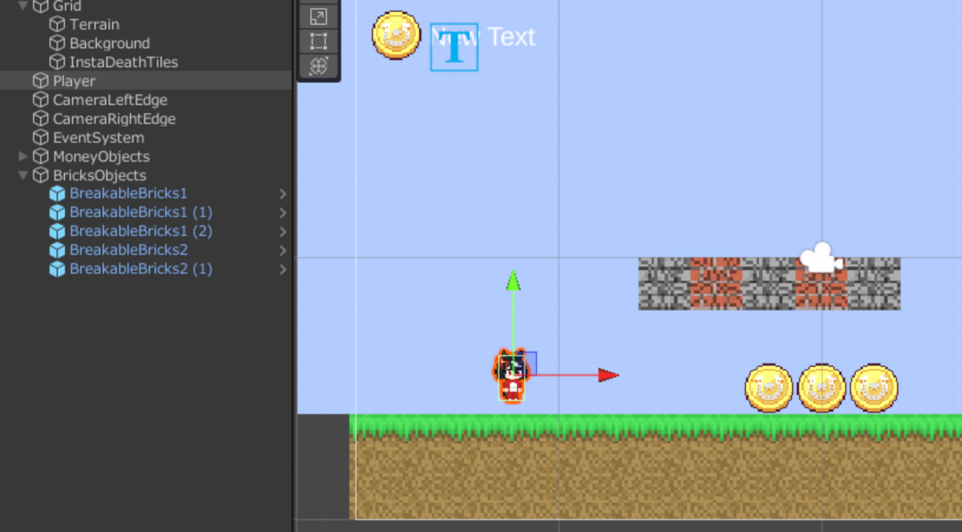This screenshot has height=532, width=962.
Task: Select the Rect tool in the scene overlay
Action: point(318,43)
